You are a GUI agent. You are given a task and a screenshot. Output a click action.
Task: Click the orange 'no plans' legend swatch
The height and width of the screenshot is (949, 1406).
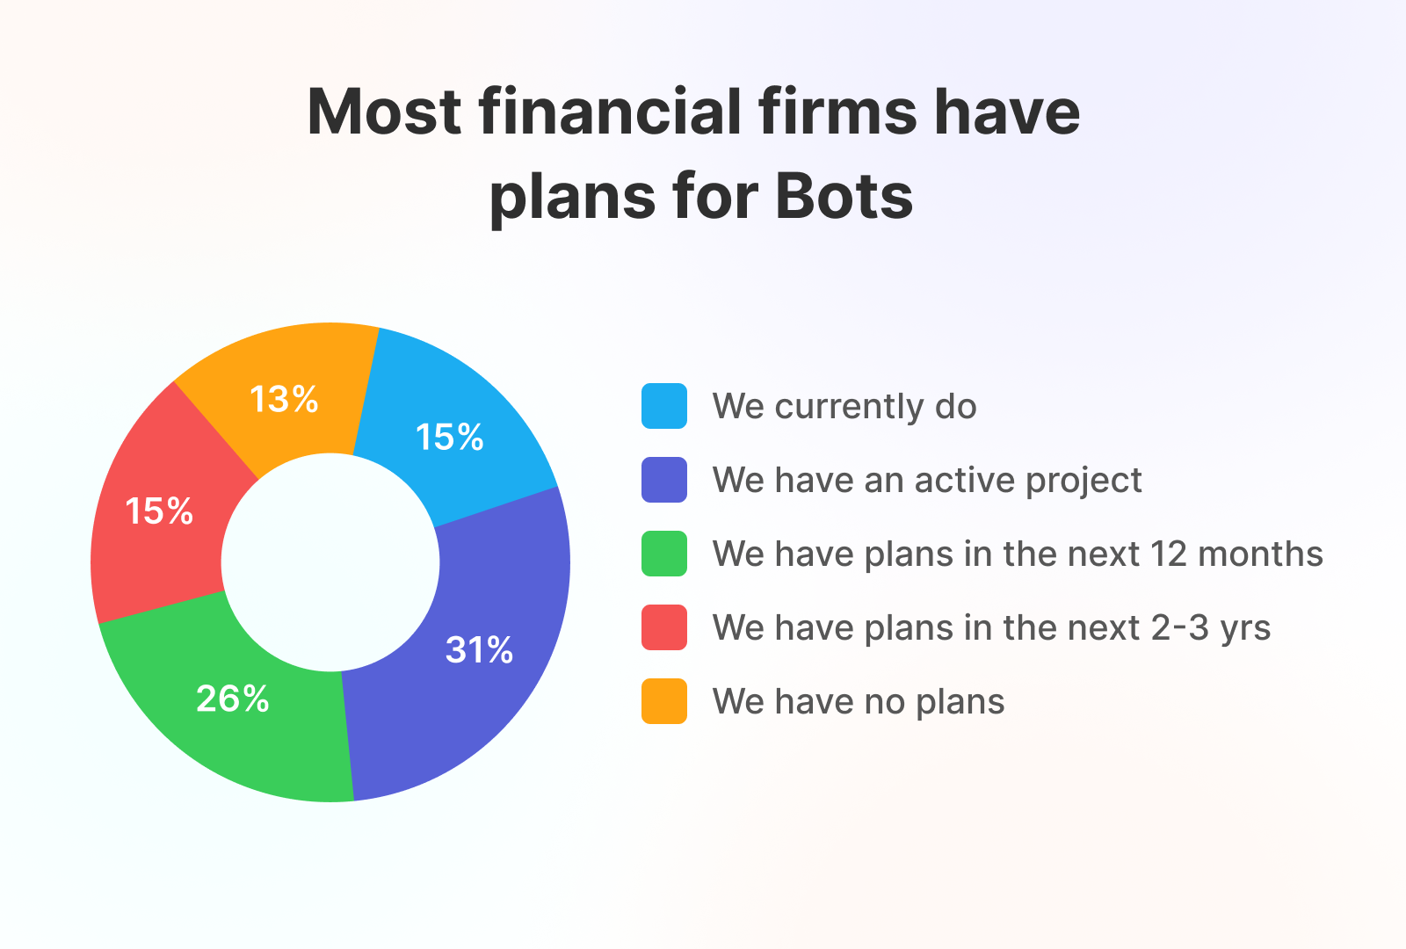click(x=663, y=701)
